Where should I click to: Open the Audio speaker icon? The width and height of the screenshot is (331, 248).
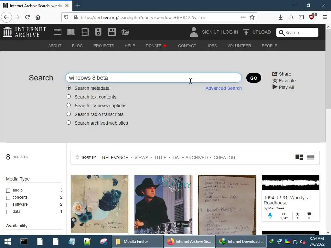98,32
